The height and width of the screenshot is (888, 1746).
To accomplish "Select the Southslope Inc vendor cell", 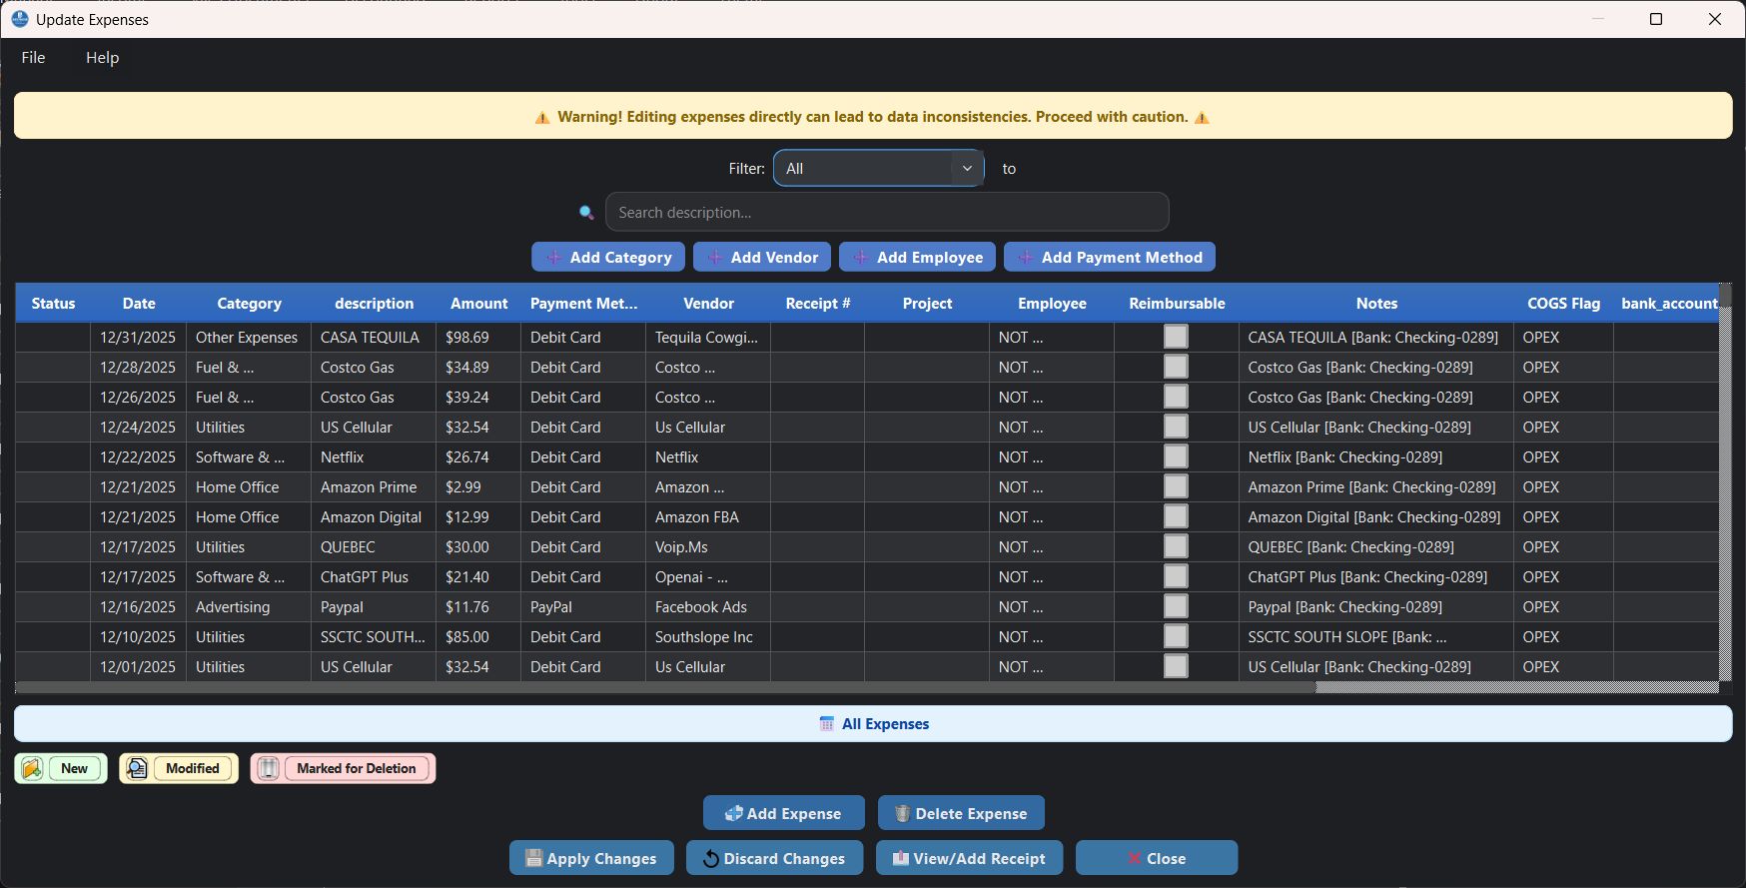I will point(708,636).
